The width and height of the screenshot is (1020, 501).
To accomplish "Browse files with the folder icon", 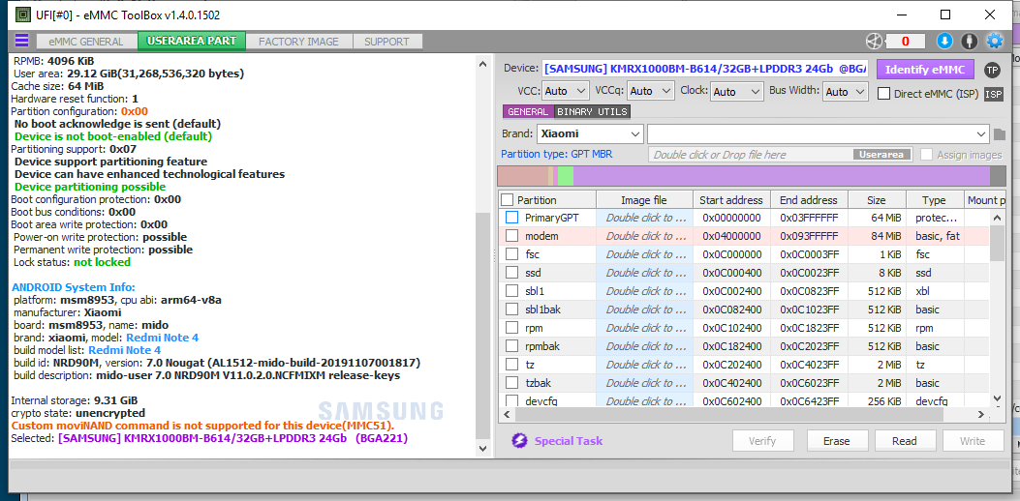I will pos(1000,134).
